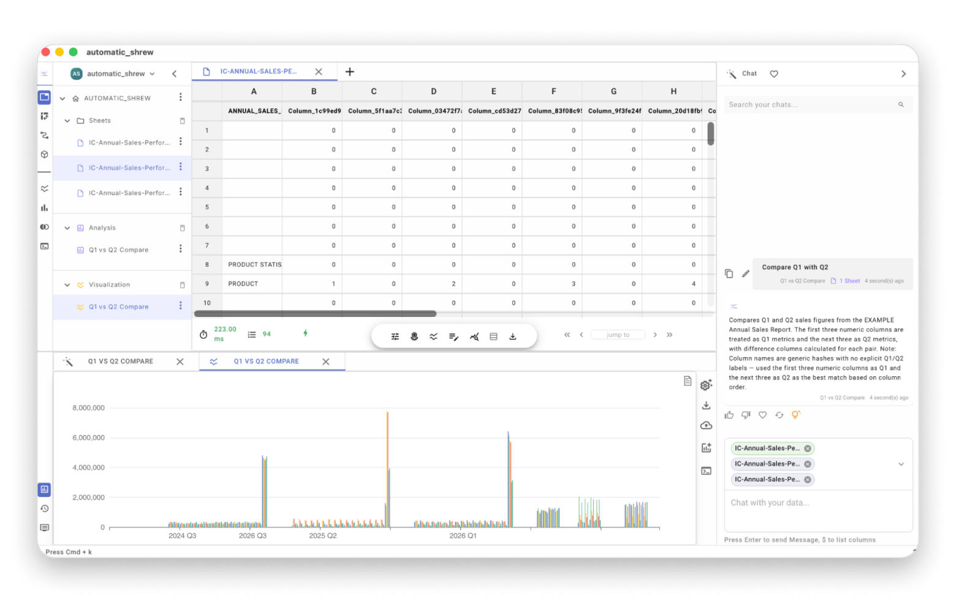Give thumbs up to the chat response
Screen dimensions: 956x607
tap(729, 415)
